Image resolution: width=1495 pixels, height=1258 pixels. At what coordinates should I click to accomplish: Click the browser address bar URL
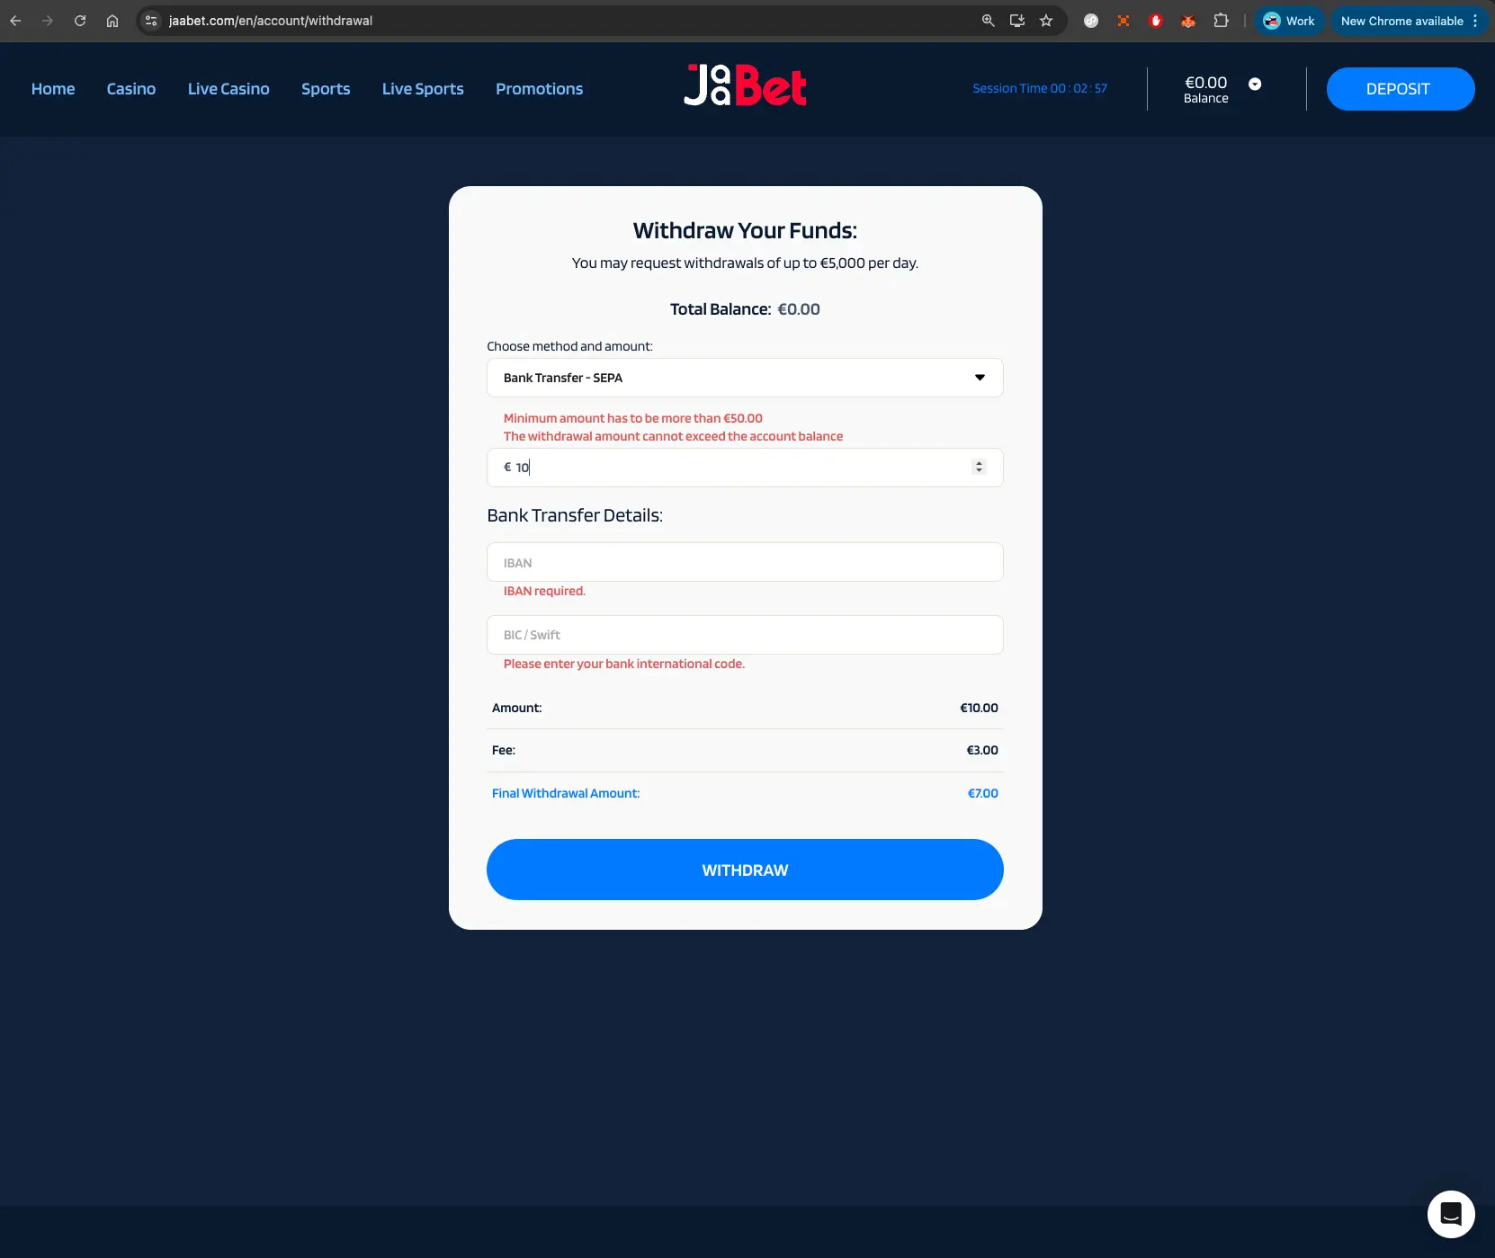click(271, 21)
